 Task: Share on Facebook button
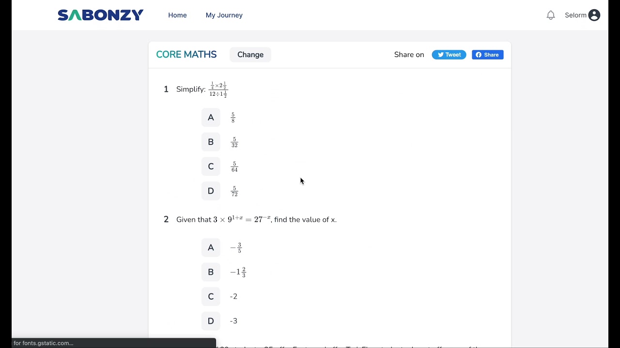488,55
